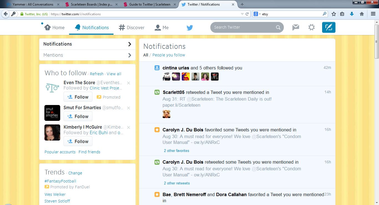
Task: Click the Twitter bird logo in nav bar
Action: [x=190, y=27]
